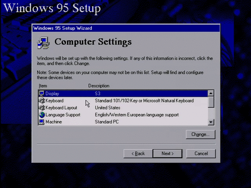This screenshot has height=188, width=251.
Task: Click the Computer Settings header icon
Action: click(x=43, y=43)
